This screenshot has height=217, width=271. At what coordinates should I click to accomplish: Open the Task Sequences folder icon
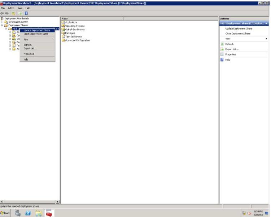(x=63, y=37)
